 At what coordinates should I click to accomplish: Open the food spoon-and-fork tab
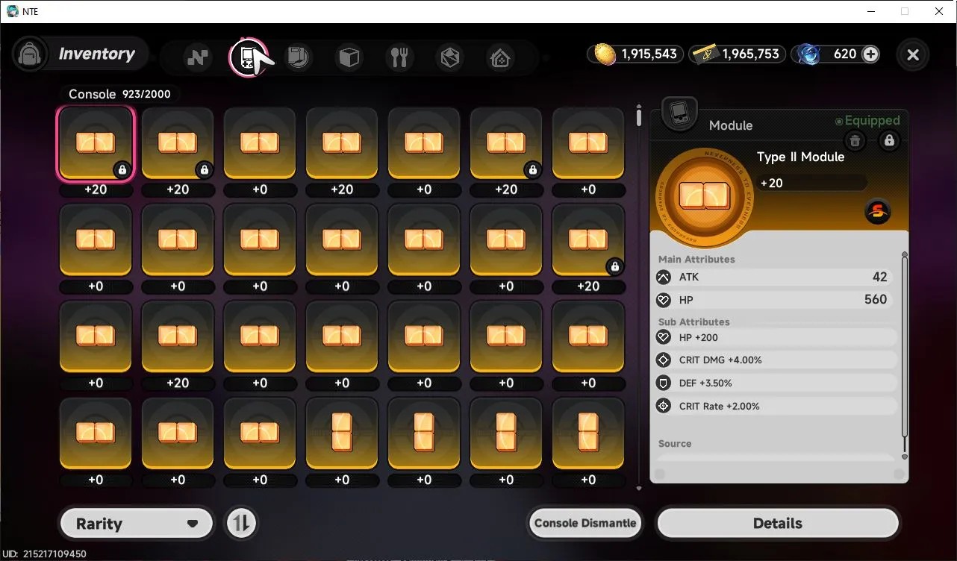click(399, 57)
